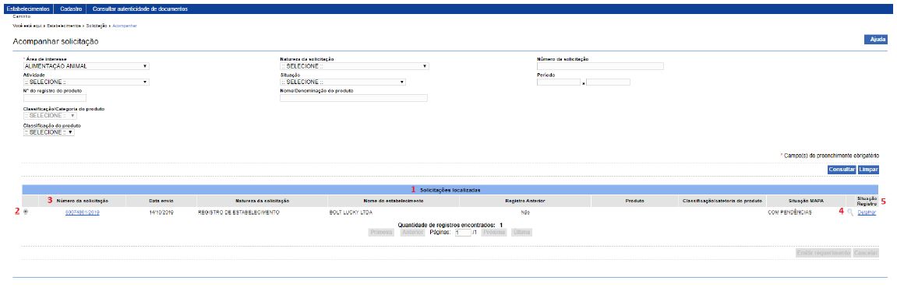897x298 pixels.
Task: Focus the Número da solicitação input field
Action: point(600,66)
